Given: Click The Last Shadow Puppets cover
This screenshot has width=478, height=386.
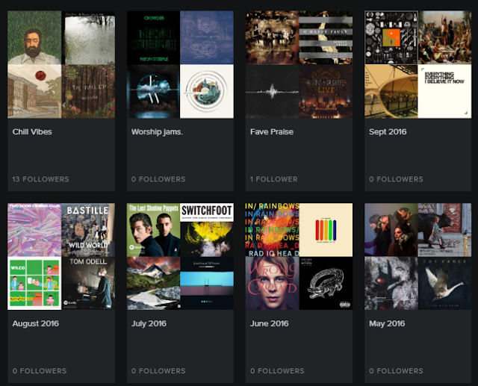Looking at the screenshot, I should (153, 230).
